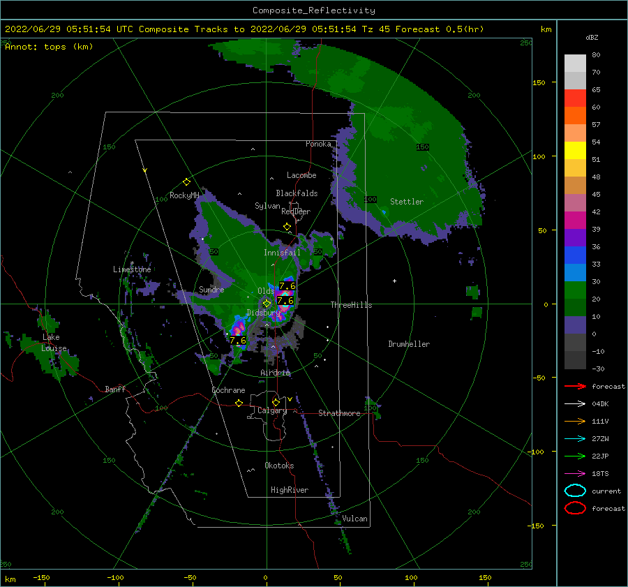Click the Composite_Reflectivity title
This screenshot has height=587, width=628.
click(x=314, y=10)
